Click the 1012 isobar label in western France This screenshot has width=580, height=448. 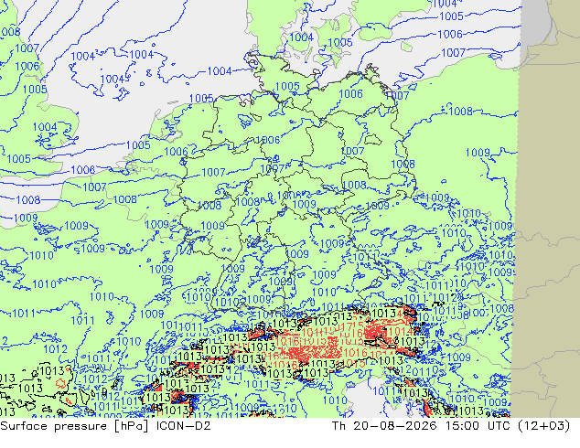tap(55, 349)
